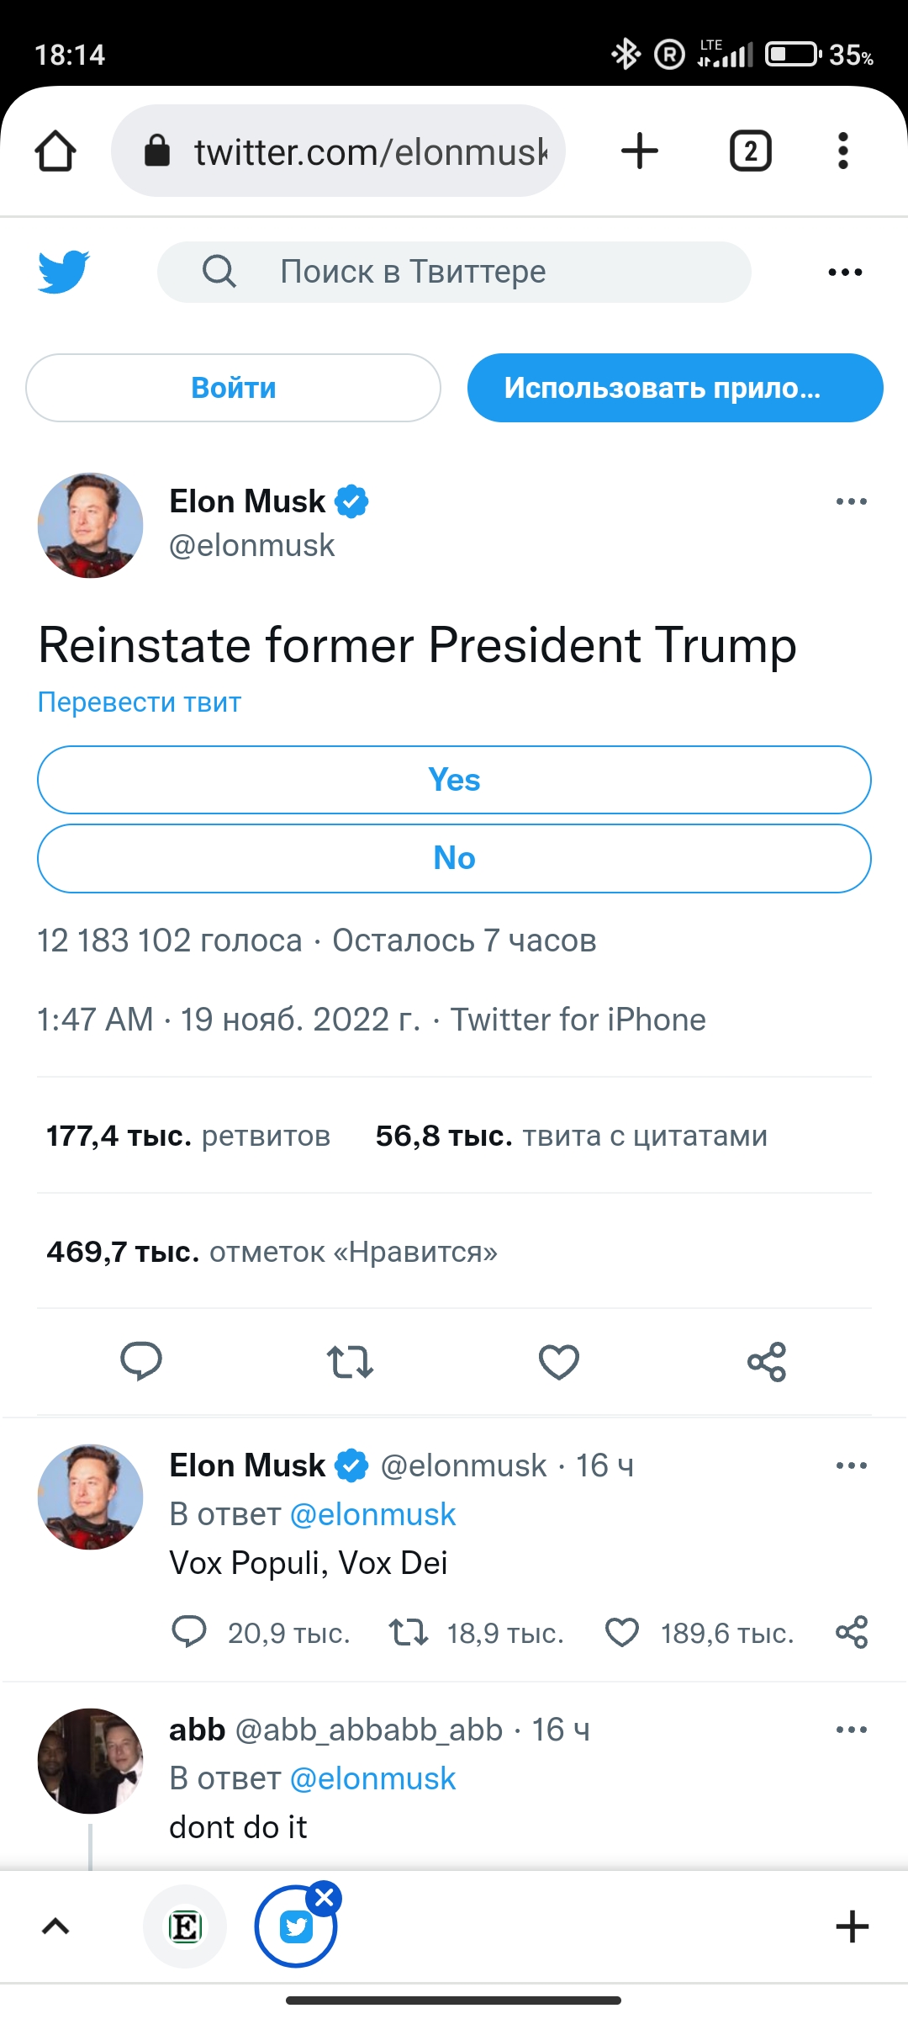
Task: Like the main poll tweet
Action: 559,1361
